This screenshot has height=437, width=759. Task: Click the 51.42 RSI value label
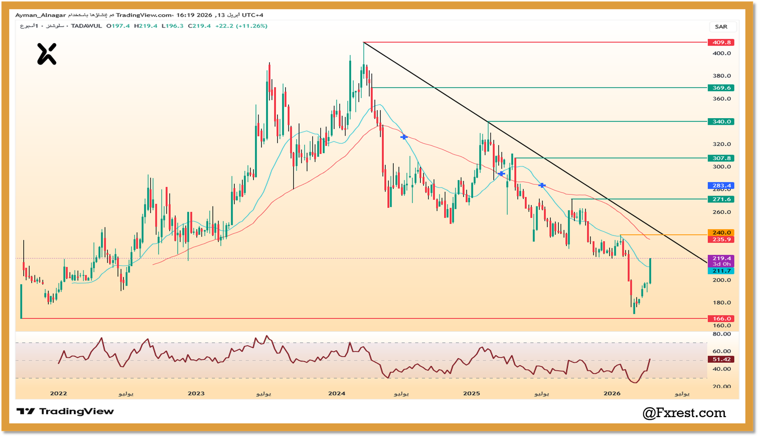pos(721,359)
